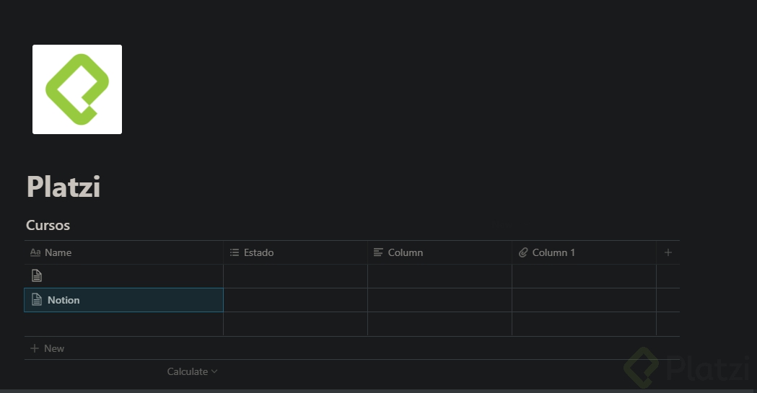The height and width of the screenshot is (393, 757).
Task: Click the Cursos database title
Action: point(48,225)
